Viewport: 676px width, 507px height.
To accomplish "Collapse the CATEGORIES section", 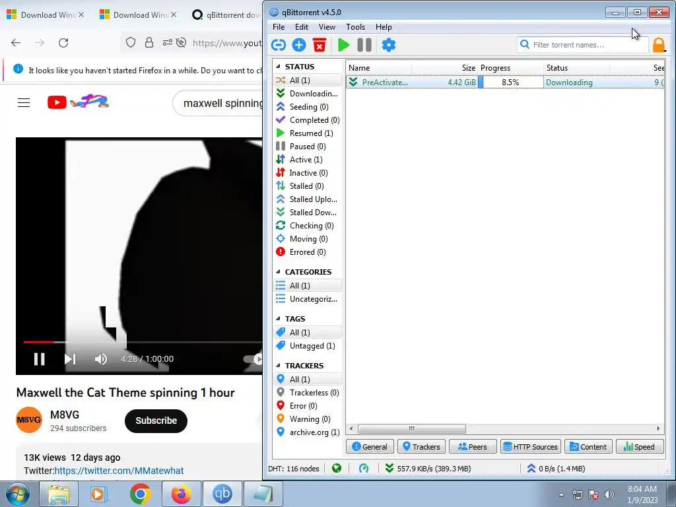I will pyautogui.click(x=278, y=271).
